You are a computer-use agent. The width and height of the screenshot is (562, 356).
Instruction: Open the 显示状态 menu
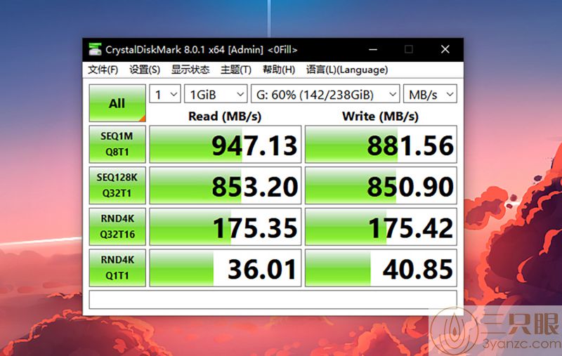coord(190,70)
